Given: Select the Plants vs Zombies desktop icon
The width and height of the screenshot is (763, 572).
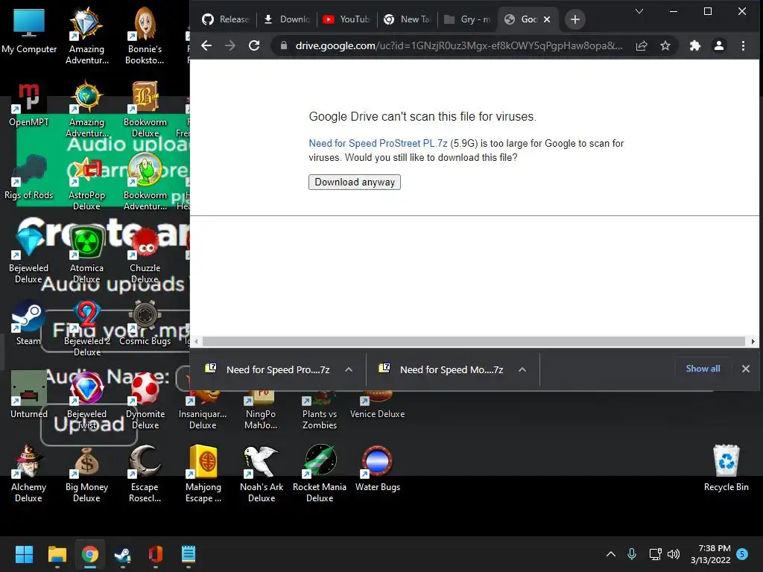Looking at the screenshot, I should tap(320, 411).
